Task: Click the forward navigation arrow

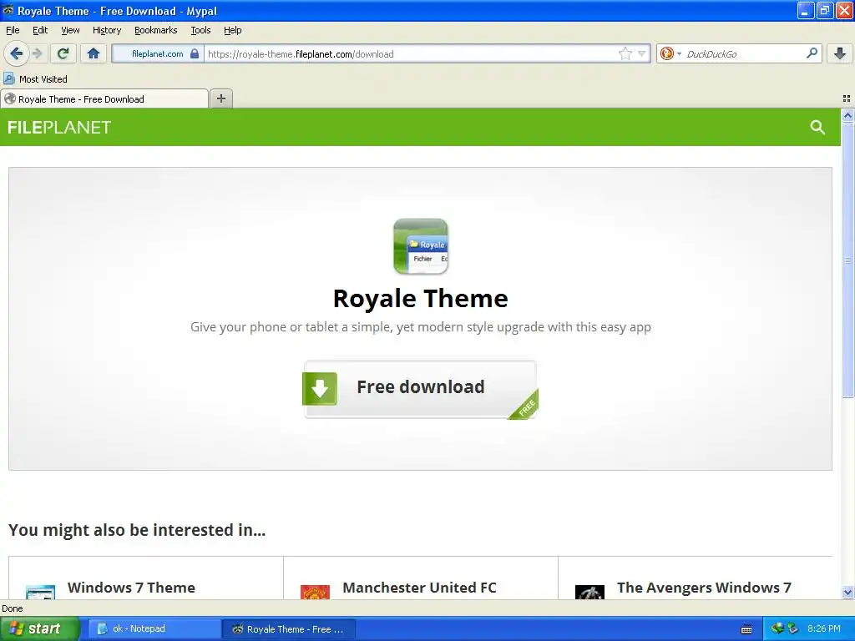Action: (x=38, y=53)
